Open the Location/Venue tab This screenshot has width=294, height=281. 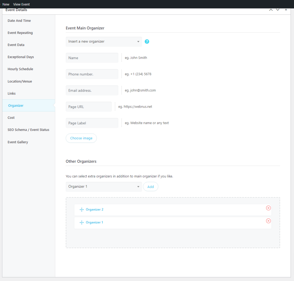(x=20, y=82)
